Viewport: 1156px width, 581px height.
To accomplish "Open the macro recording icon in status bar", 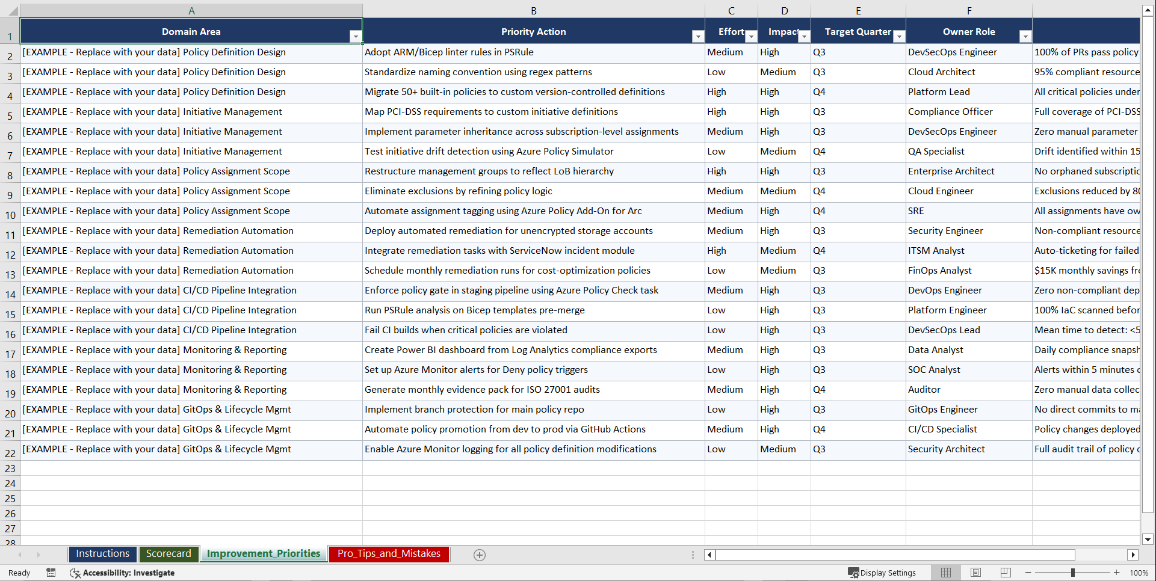I will [x=51, y=573].
